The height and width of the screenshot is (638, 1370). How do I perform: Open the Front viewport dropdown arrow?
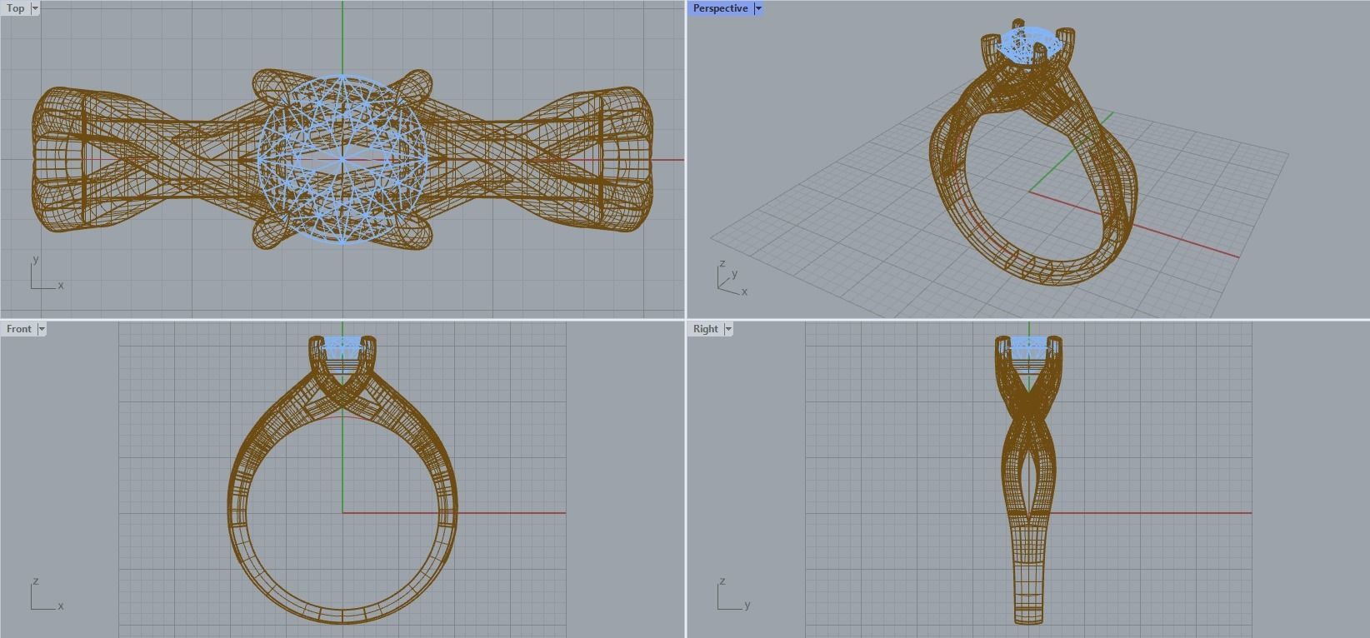pyautogui.click(x=42, y=329)
